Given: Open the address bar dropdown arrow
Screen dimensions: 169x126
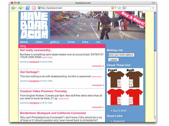Looking at the screenshot, I should click(x=115, y=8).
